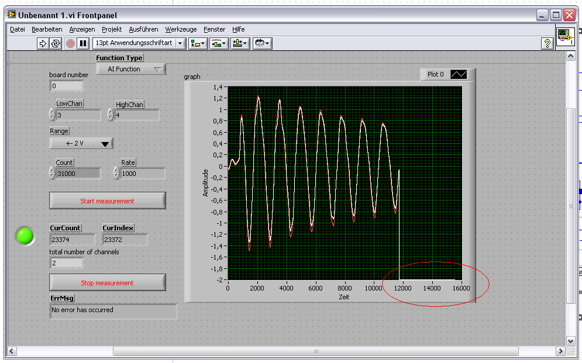Click the green LED indicator
582x363 pixels.
tap(25, 236)
